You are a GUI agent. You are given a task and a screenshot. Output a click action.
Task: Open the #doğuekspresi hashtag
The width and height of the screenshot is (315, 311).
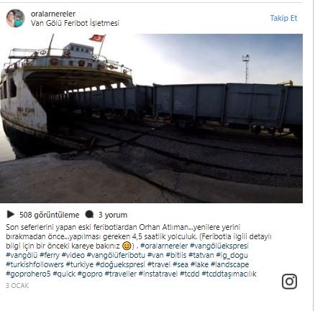(120, 264)
